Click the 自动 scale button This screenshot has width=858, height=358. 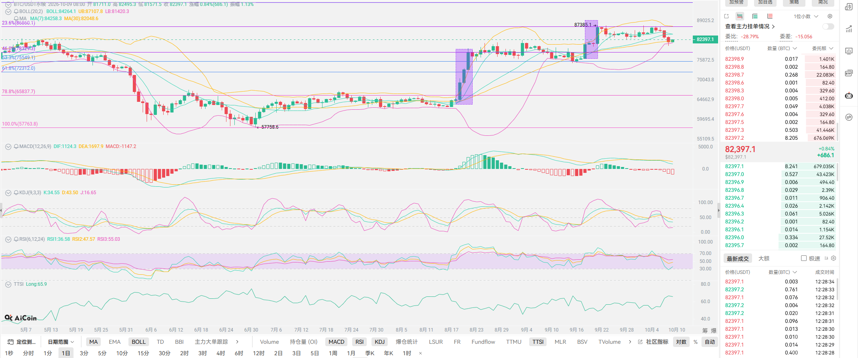[x=710, y=342]
